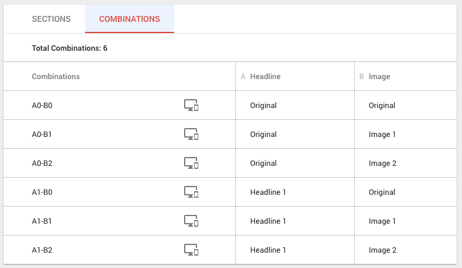
Task: Switch to the Sections tab
Action: (51, 19)
